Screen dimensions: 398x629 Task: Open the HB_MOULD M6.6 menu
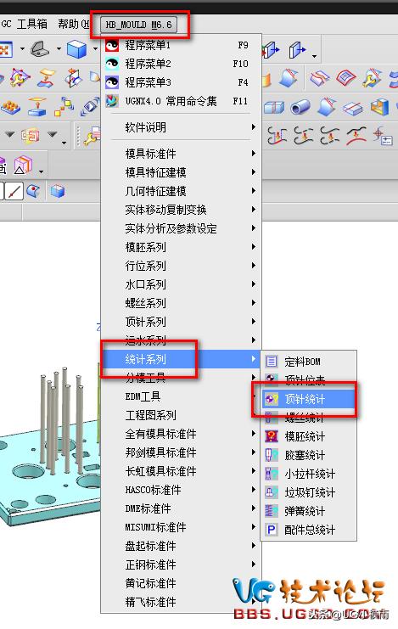139,25
